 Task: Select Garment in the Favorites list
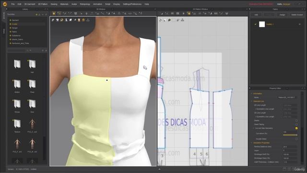click(15, 20)
